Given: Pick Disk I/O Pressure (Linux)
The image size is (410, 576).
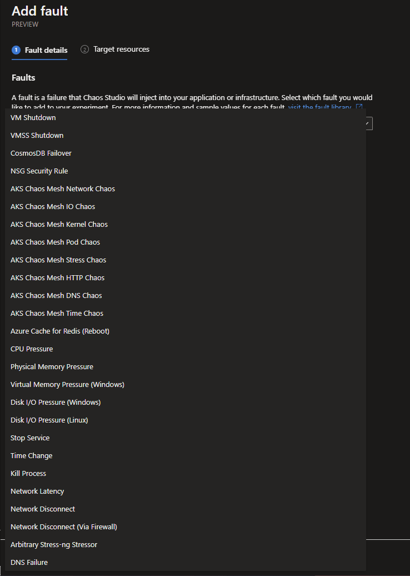Looking at the screenshot, I should (49, 420).
